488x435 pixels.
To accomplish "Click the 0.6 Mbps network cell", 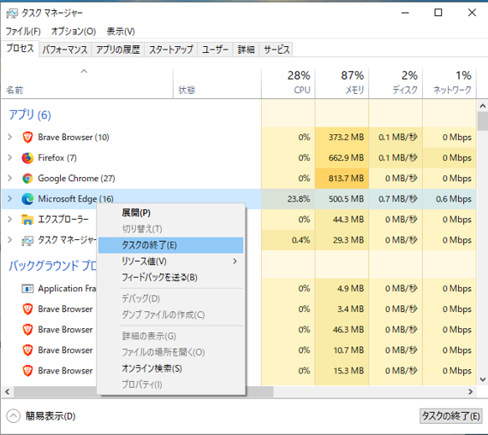I will click(x=449, y=199).
